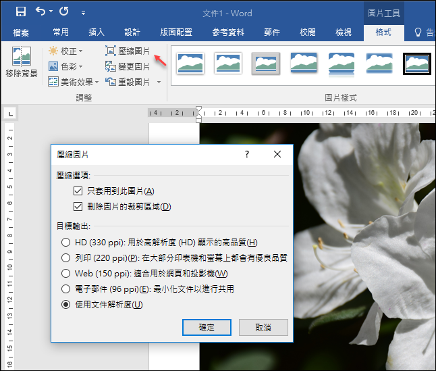Switch to the 檢視 View tab
436x371 pixels.
pyautogui.click(x=344, y=32)
